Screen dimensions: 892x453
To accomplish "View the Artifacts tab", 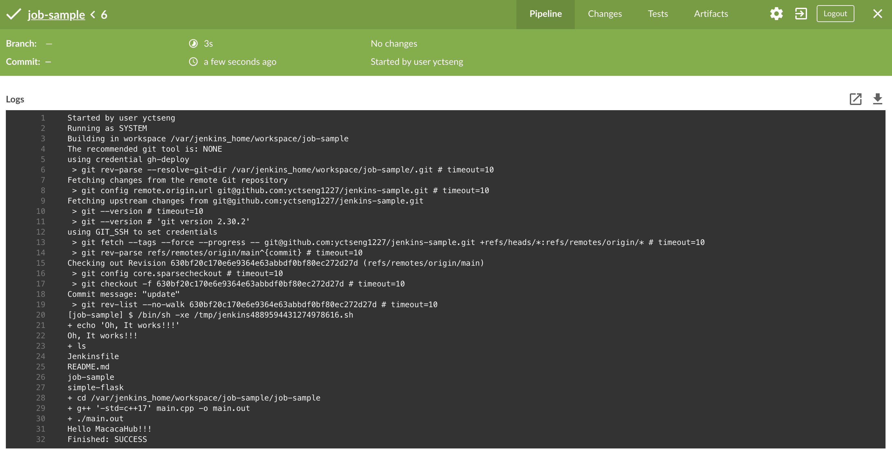I will point(711,14).
